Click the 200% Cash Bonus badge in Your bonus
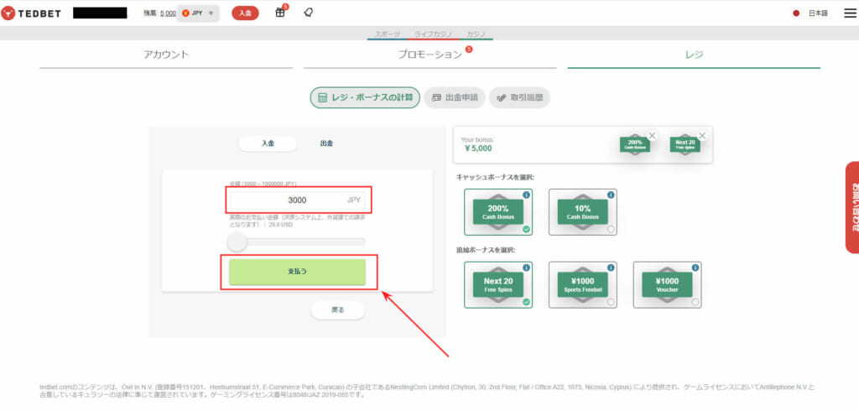 (634, 144)
